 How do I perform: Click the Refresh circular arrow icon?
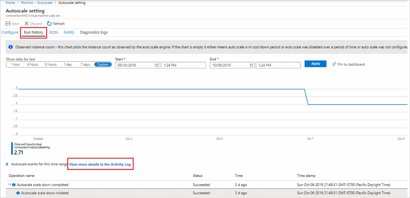(x=50, y=23)
